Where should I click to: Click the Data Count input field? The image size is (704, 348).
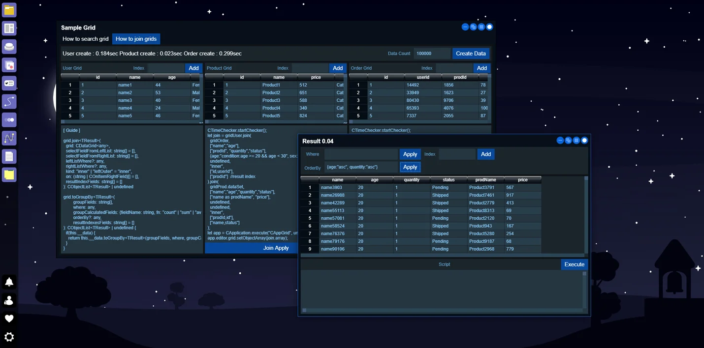[x=431, y=54]
